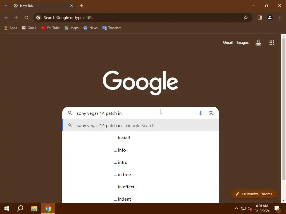Choose the '... in free' suggestion
This screenshot has height=214, width=286.
coord(141,174)
